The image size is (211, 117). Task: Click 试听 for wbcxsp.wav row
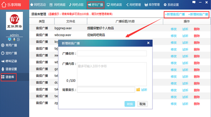pyautogui.click(x=185, y=36)
